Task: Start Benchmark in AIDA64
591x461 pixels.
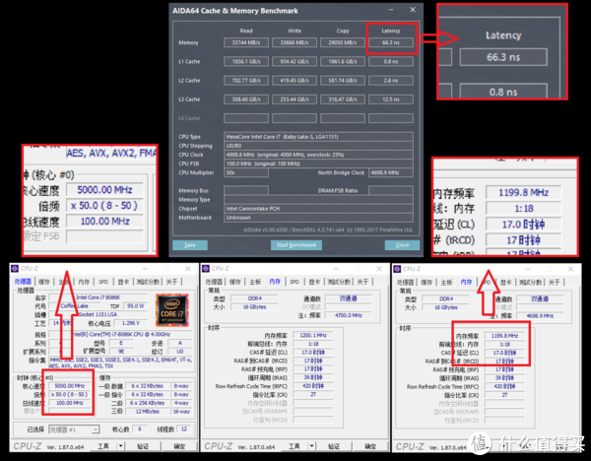Action: pos(296,245)
